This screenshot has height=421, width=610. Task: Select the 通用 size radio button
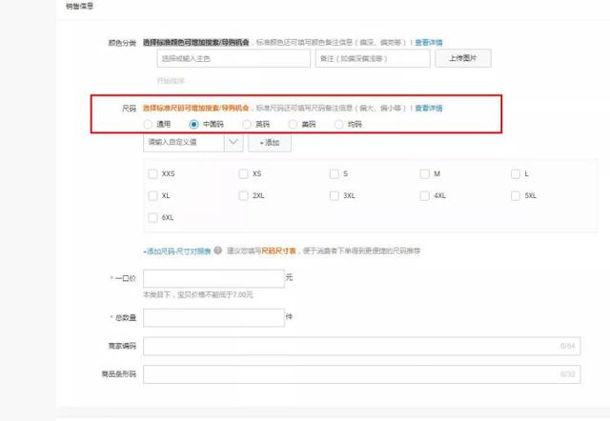click(148, 125)
